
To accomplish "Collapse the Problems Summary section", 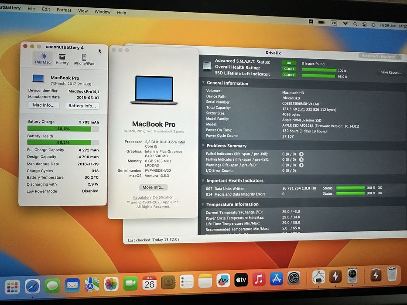I will 203,145.
